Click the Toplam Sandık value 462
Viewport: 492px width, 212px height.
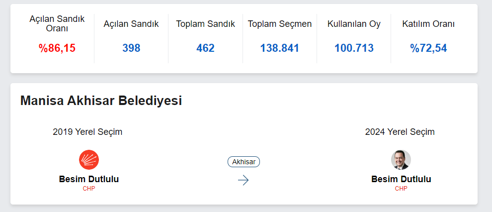click(205, 48)
